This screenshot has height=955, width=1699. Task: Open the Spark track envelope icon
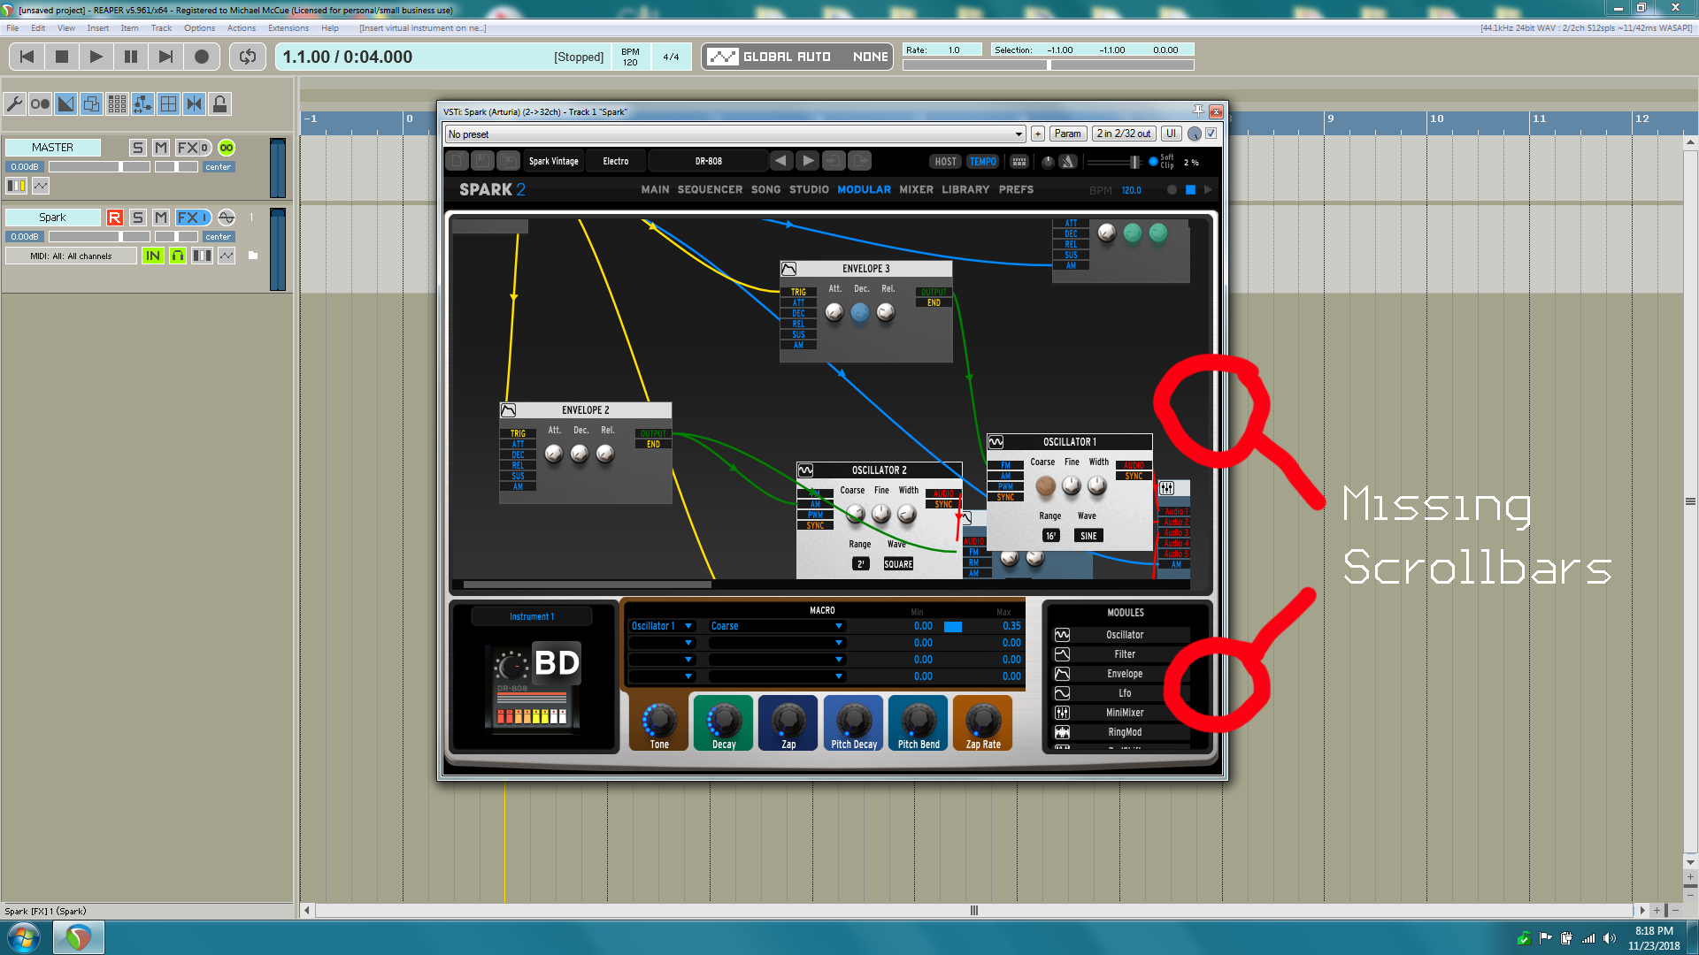point(227,256)
